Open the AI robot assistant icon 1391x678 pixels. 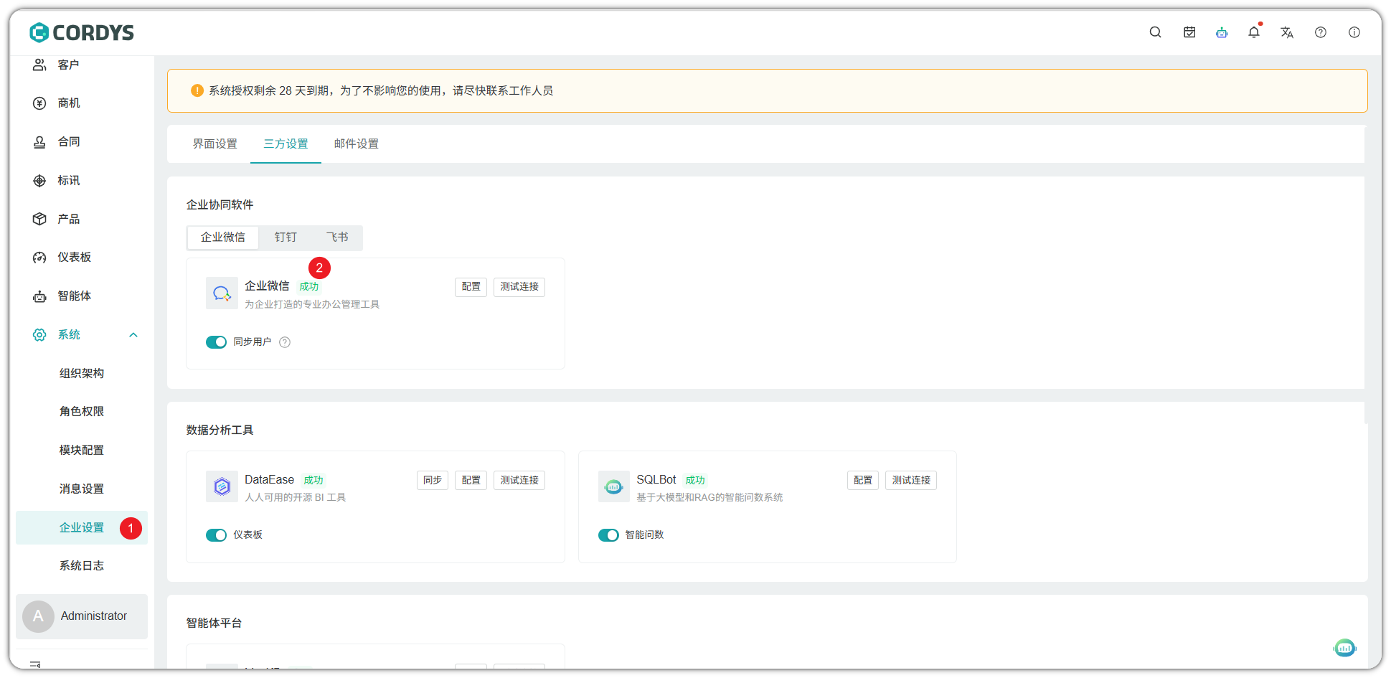coord(1222,32)
